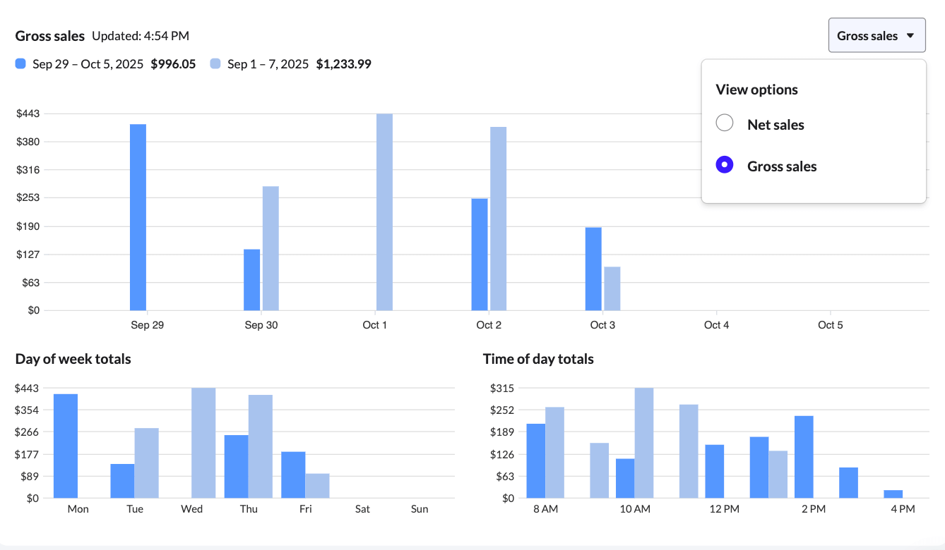This screenshot has height=550, width=945.
Task: Click the light blue Sep 1 – 7 legend swatch
Action: pyautogui.click(x=214, y=63)
